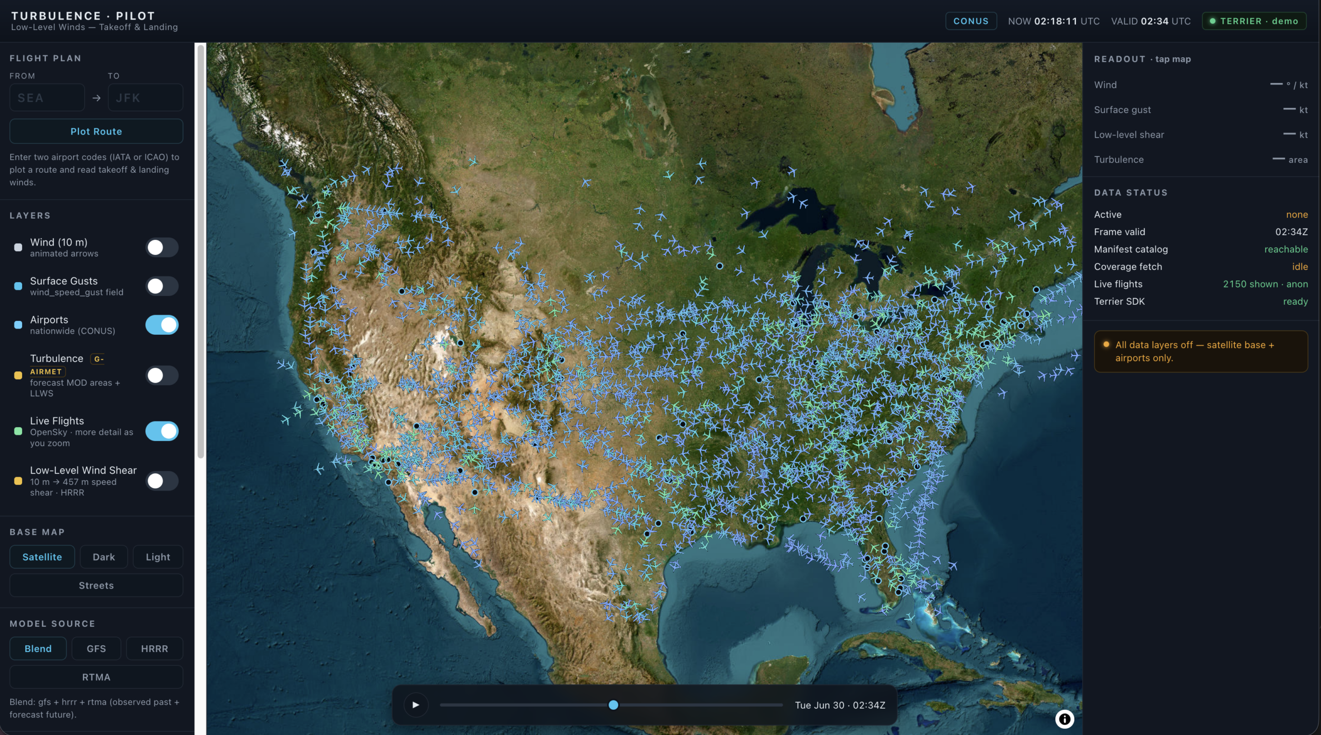This screenshot has height=735, width=1321.
Task: Switch to the Dark base map
Action: click(x=104, y=557)
